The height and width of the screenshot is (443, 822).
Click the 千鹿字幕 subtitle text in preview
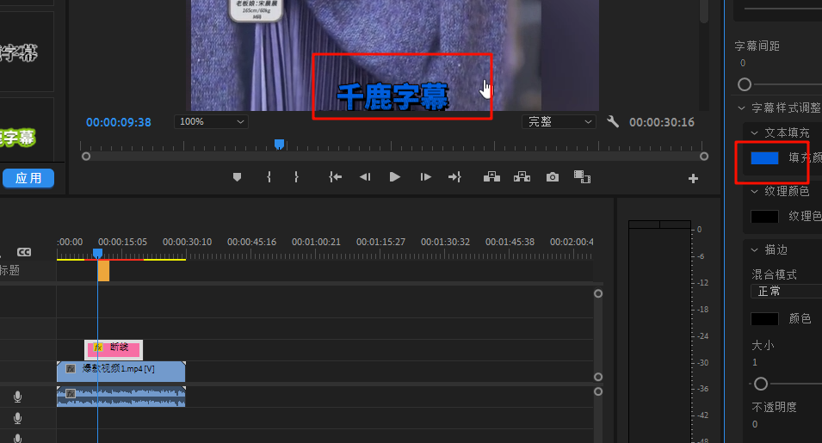pos(392,97)
